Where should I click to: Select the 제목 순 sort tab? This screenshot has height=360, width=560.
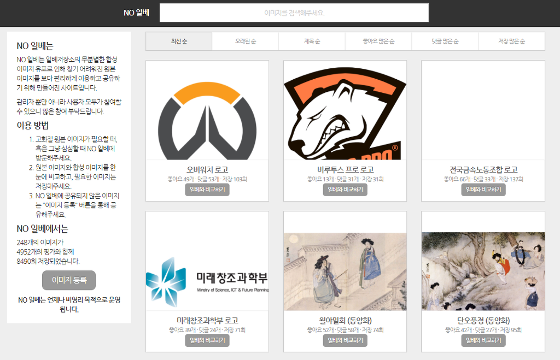coord(312,42)
